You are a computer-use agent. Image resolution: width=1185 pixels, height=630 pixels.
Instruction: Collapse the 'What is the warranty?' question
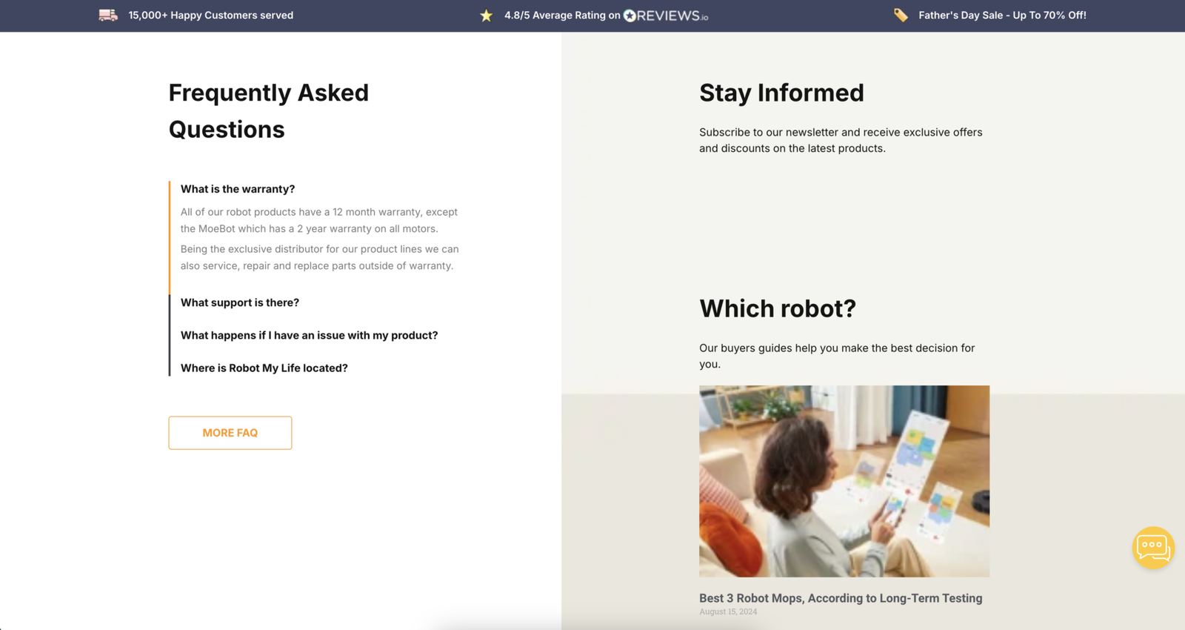tap(238, 189)
